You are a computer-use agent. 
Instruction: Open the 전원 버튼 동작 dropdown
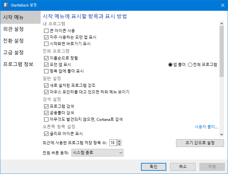coord(97,153)
